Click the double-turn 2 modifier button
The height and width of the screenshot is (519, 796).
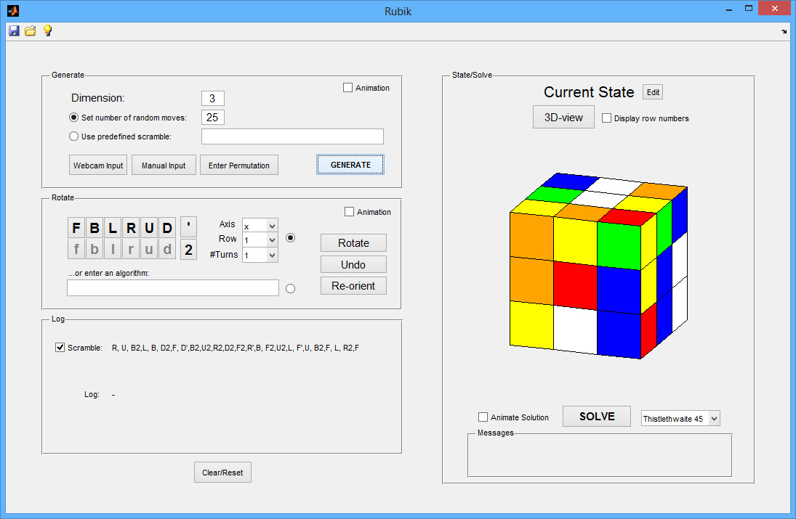[188, 250]
